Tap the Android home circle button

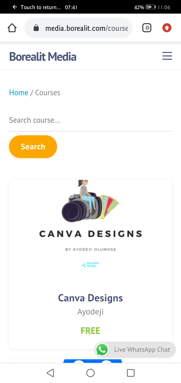90,373
